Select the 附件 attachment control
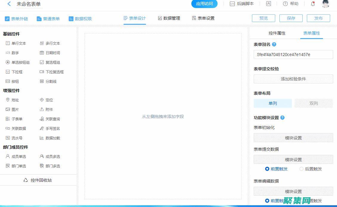This screenshot has height=207, width=337. [x=48, y=109]
